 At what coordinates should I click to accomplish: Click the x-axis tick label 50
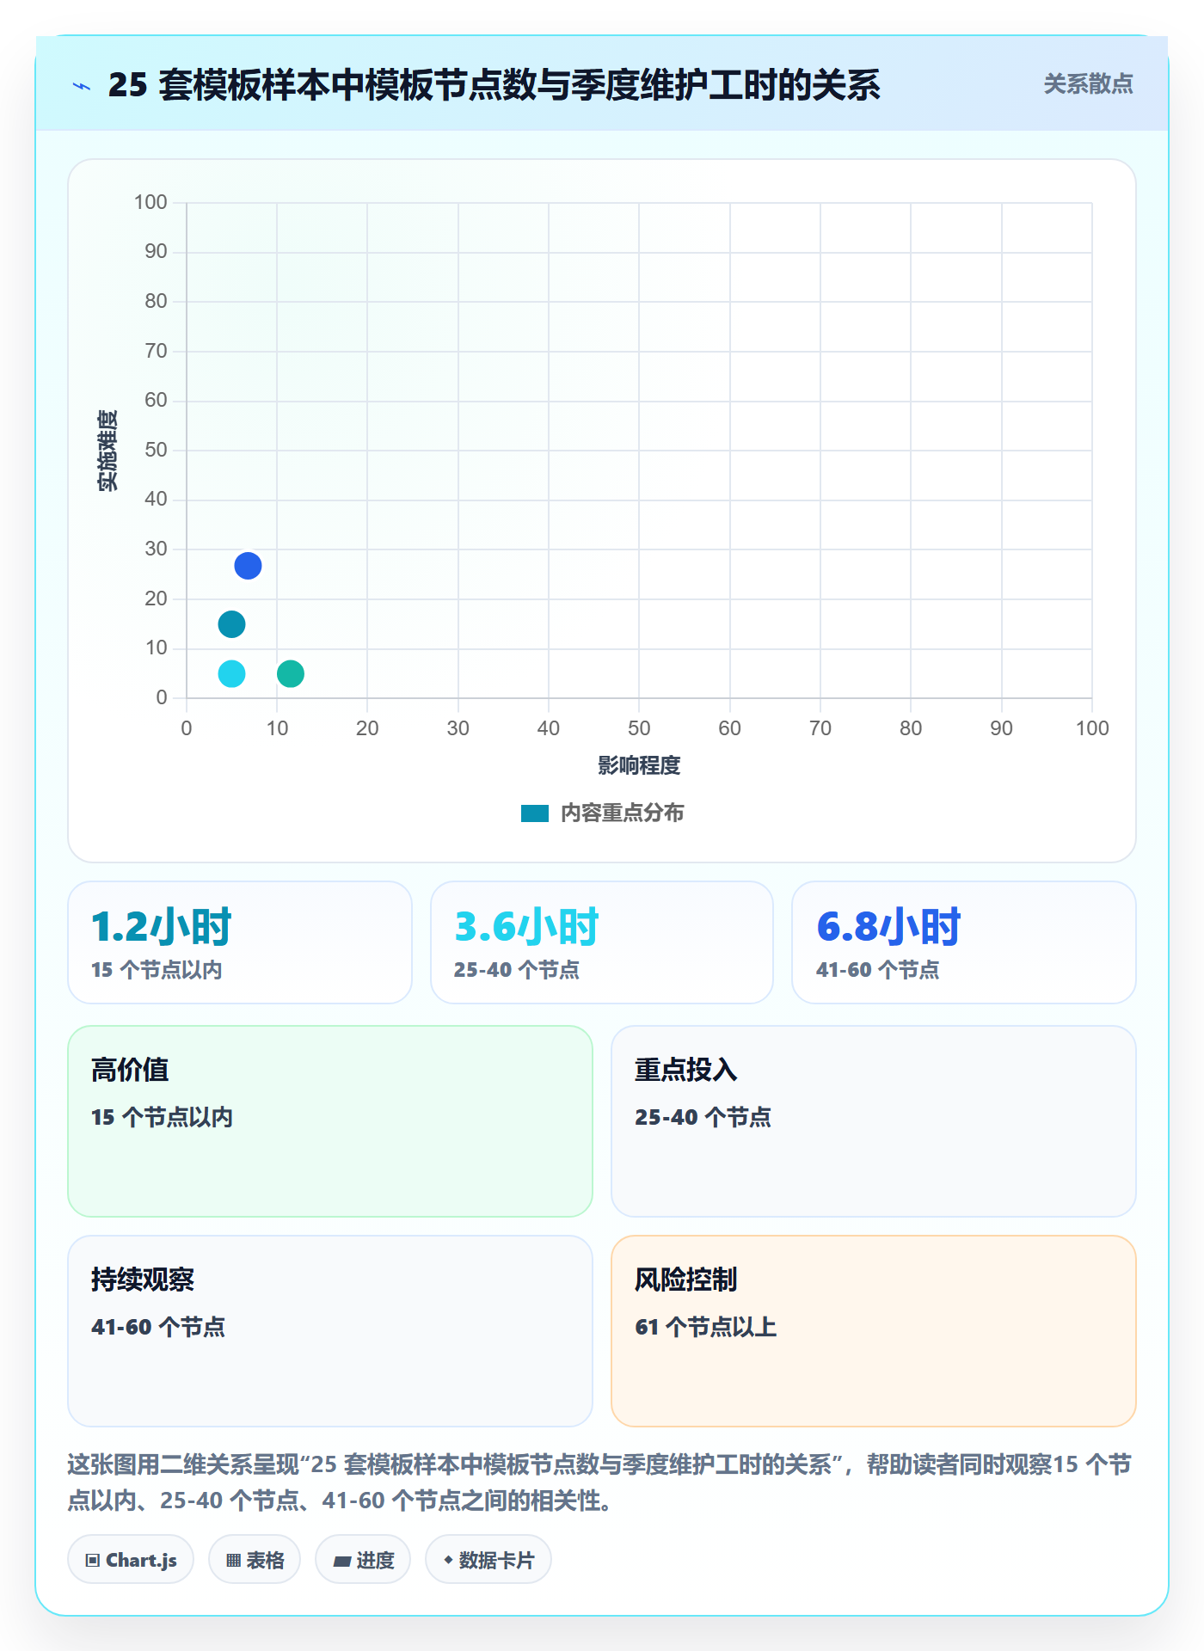pos(639,728)
